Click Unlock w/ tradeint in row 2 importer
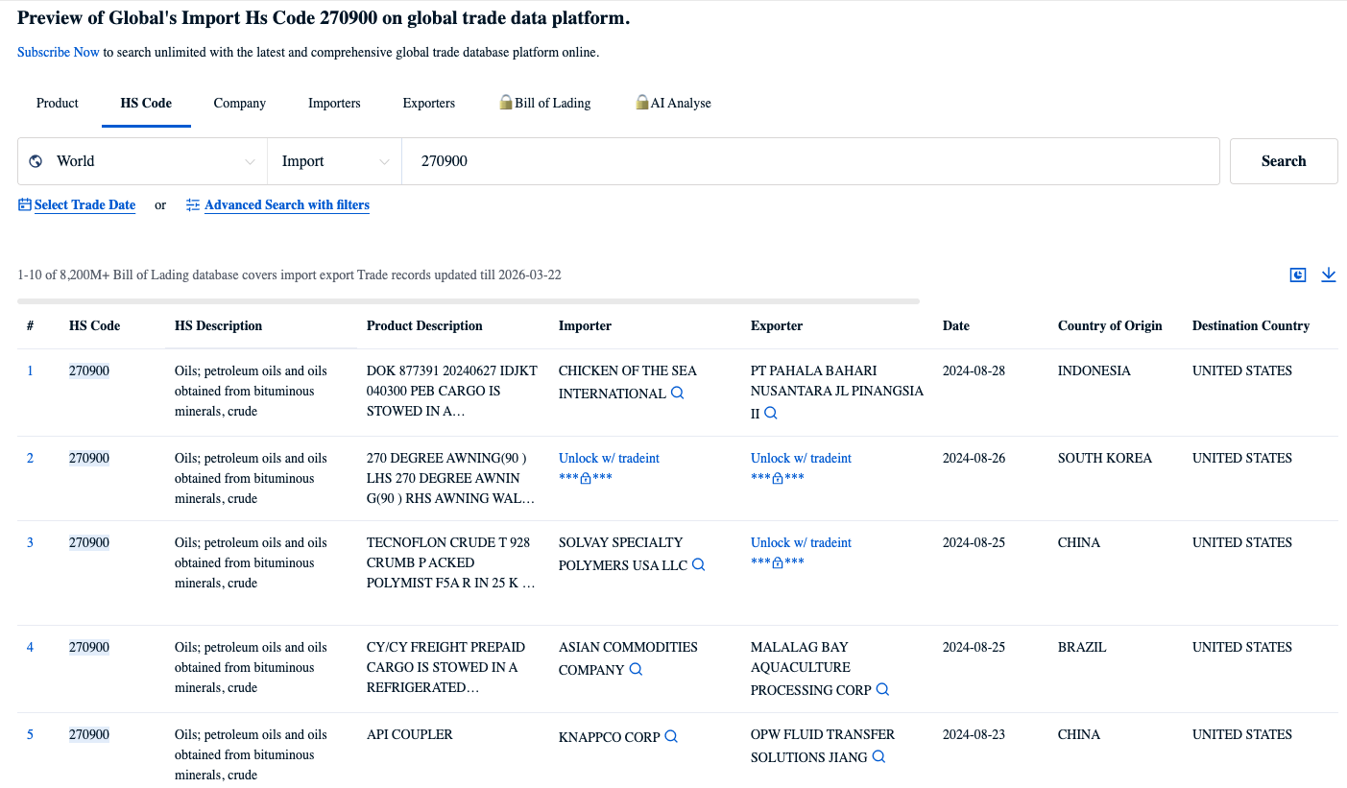The height and width of the screenshot is (788, 1347). coord(609,458)
